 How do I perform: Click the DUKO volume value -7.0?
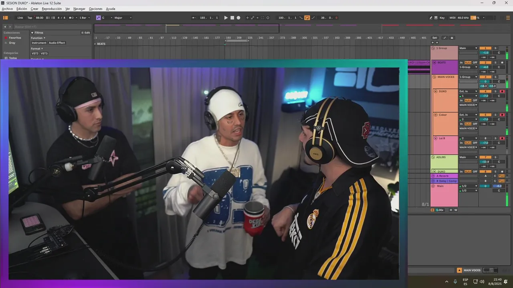coord(485,96)
